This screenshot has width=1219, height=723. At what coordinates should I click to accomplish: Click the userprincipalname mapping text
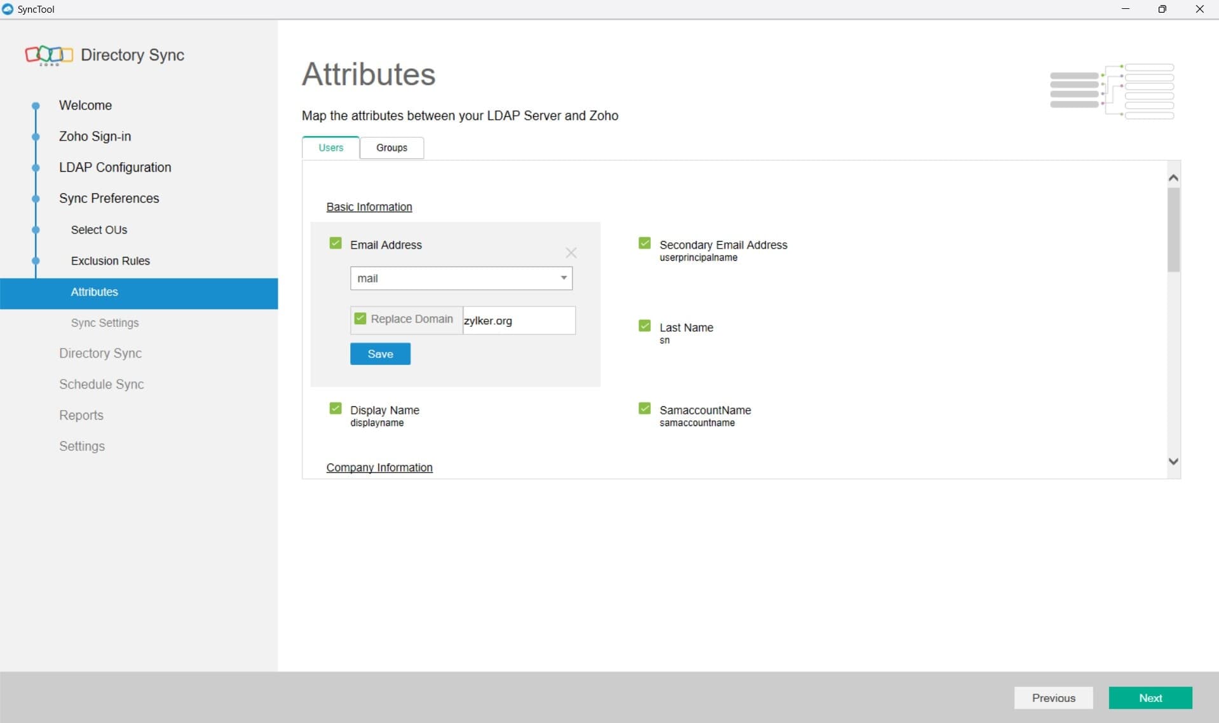698,258
